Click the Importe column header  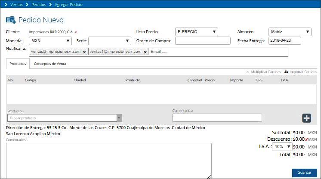coord(237,80)
